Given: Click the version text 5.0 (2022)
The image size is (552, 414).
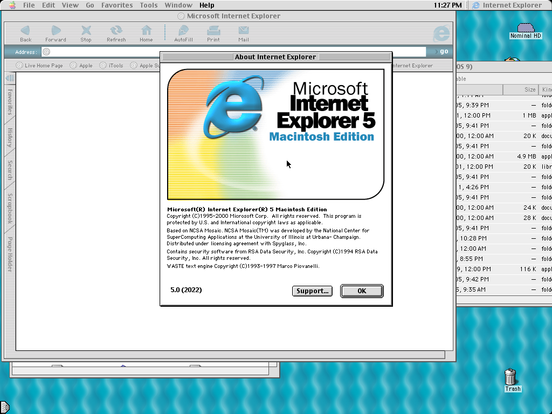Looking at the screenshot, I should (x=186, y=289).
